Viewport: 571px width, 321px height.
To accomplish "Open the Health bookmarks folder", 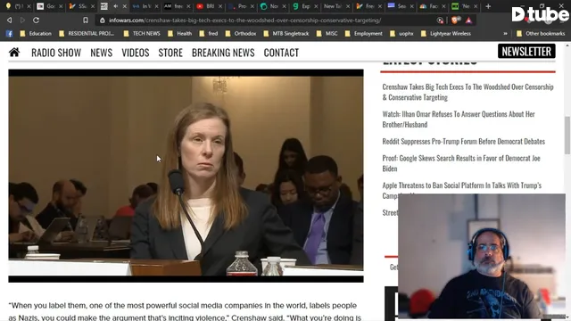I will (179, 34).
